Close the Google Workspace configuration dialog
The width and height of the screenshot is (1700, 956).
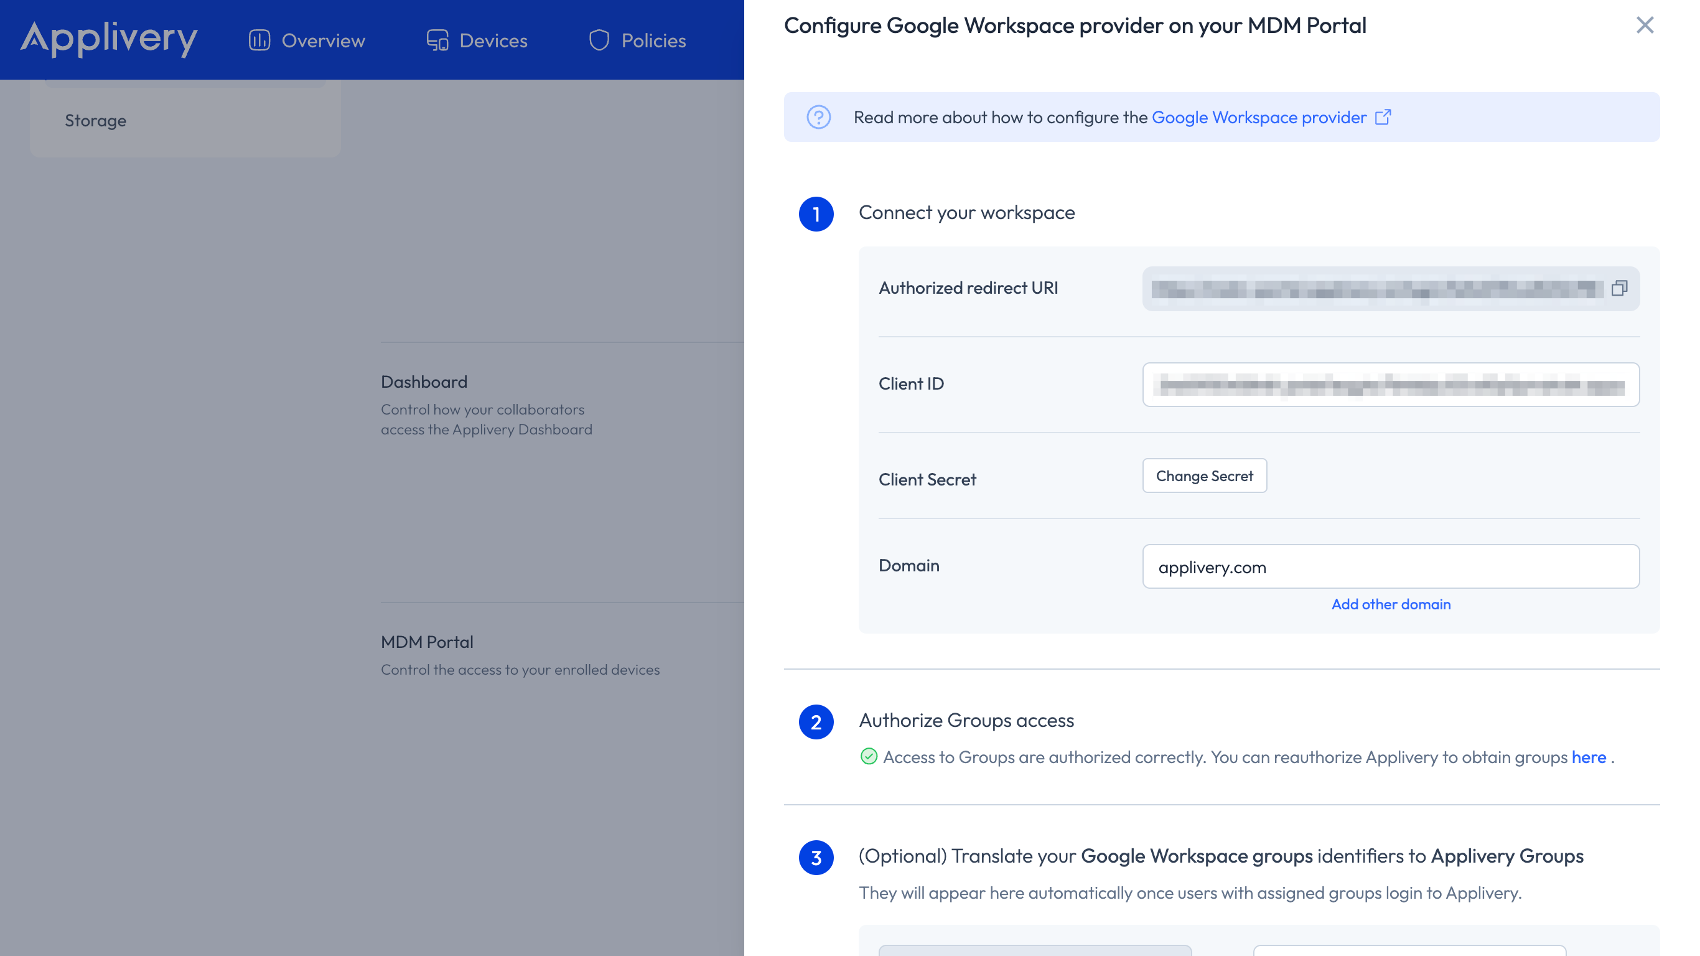(x=1645, y=25)
